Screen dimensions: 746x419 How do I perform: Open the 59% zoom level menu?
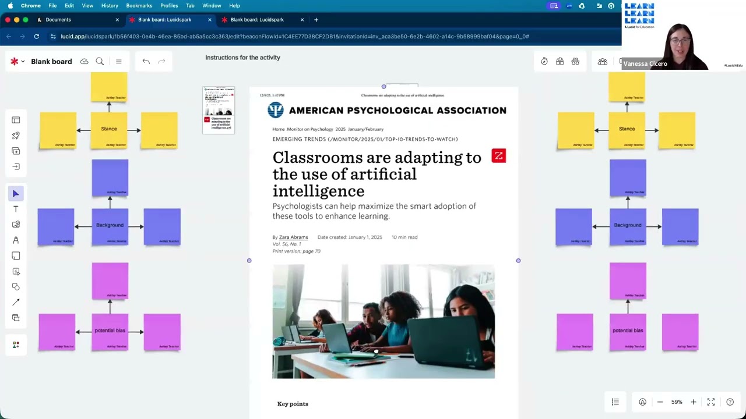677,402
